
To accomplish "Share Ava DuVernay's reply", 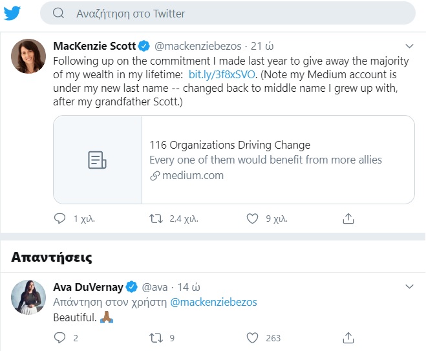I will click(x=348, y=337).
